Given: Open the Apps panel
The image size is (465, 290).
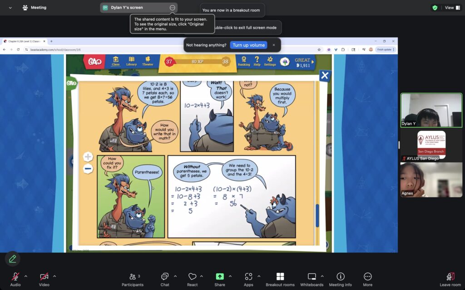Looking at the screenshot, I should pos(248,277).
